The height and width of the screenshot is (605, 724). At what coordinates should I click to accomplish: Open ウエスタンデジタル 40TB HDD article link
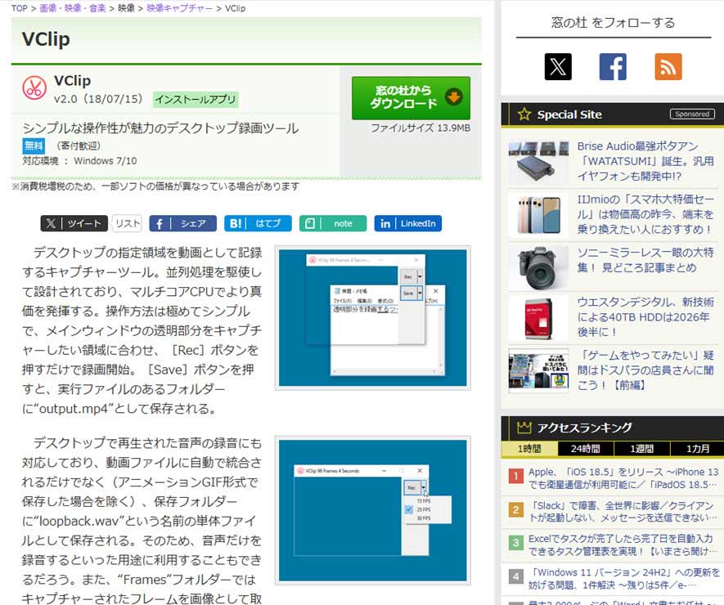point(645,316)
